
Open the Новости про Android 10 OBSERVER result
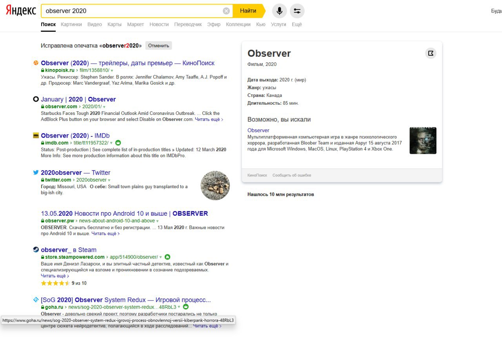[x=124, y=214]
